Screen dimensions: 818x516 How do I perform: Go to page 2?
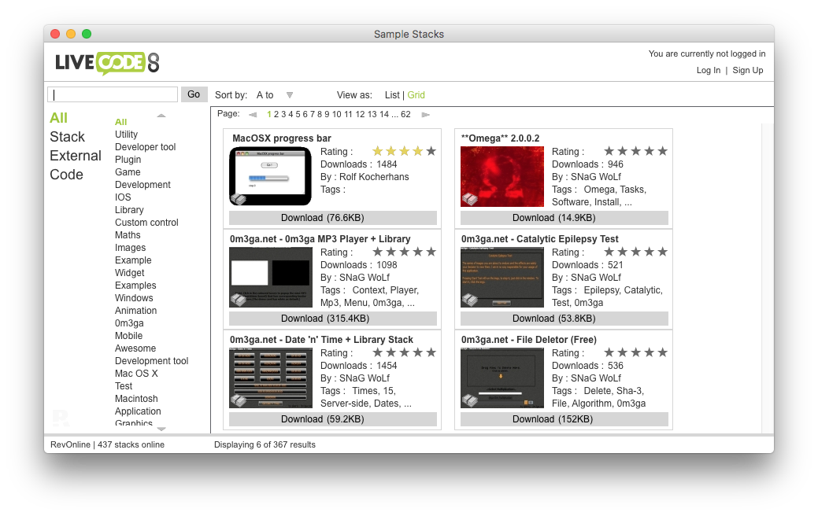pos(276,114)
